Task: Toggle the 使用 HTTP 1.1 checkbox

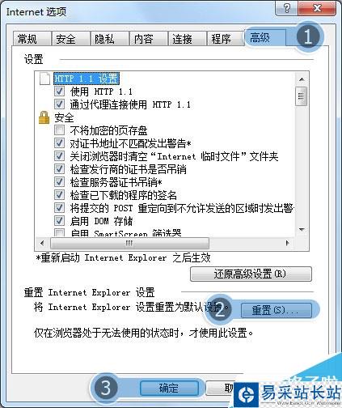Action: point(59,91)
